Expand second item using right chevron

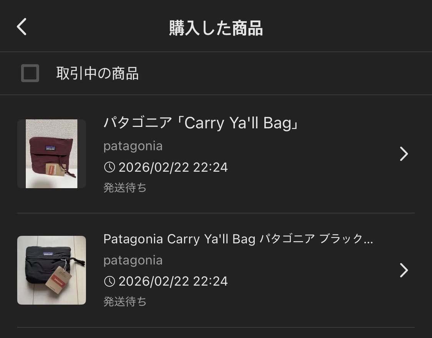(x=404, y=270)
